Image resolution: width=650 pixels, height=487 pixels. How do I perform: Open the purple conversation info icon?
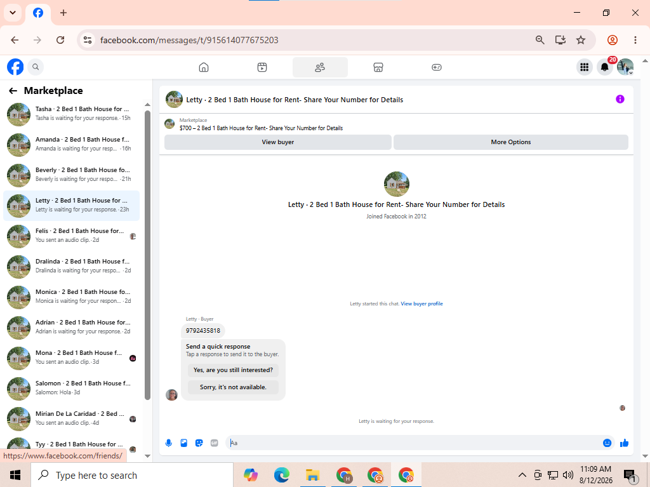(620, 99)
